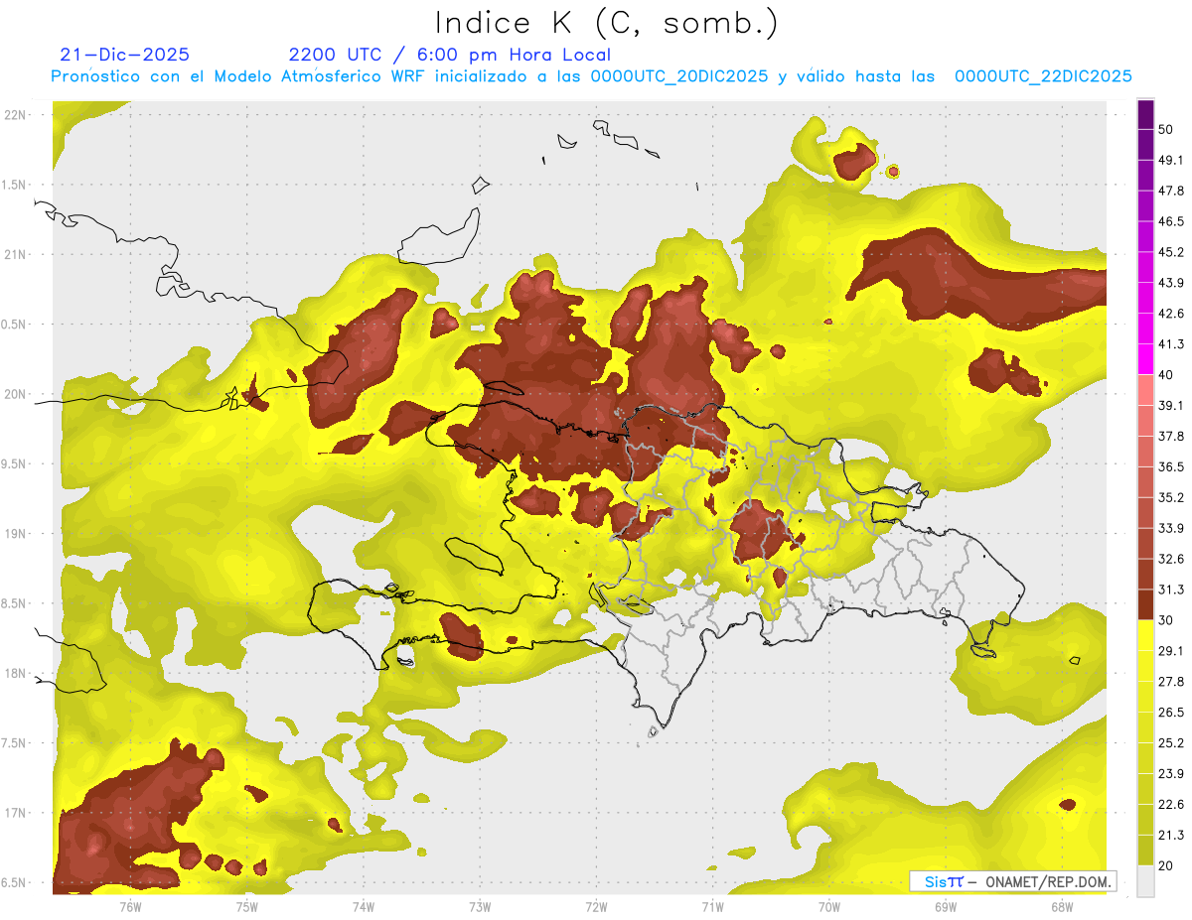Click the "29.1" color scale value
Viewport: 1192px width, 920px height.
point(1171,651)
